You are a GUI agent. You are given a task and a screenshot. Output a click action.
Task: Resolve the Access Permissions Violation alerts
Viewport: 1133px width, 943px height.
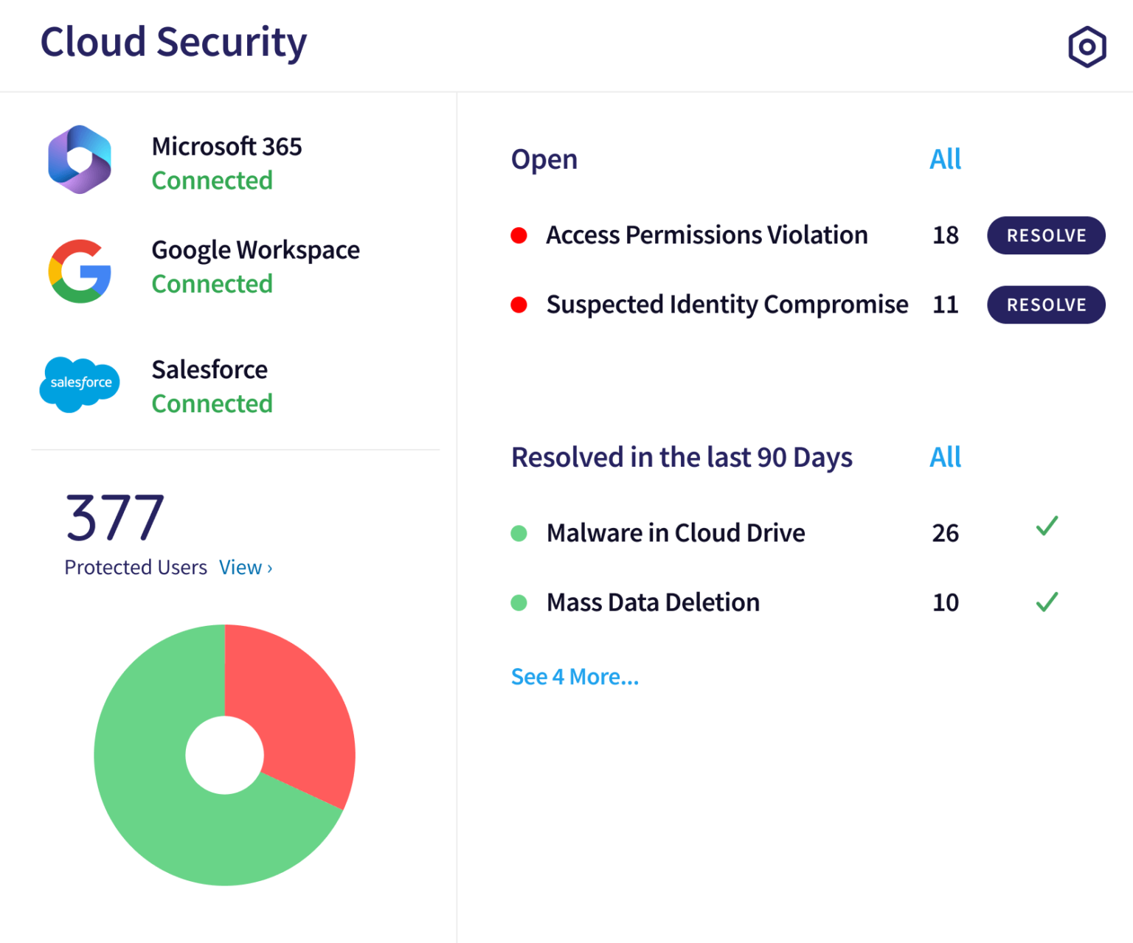[1046, 235]
